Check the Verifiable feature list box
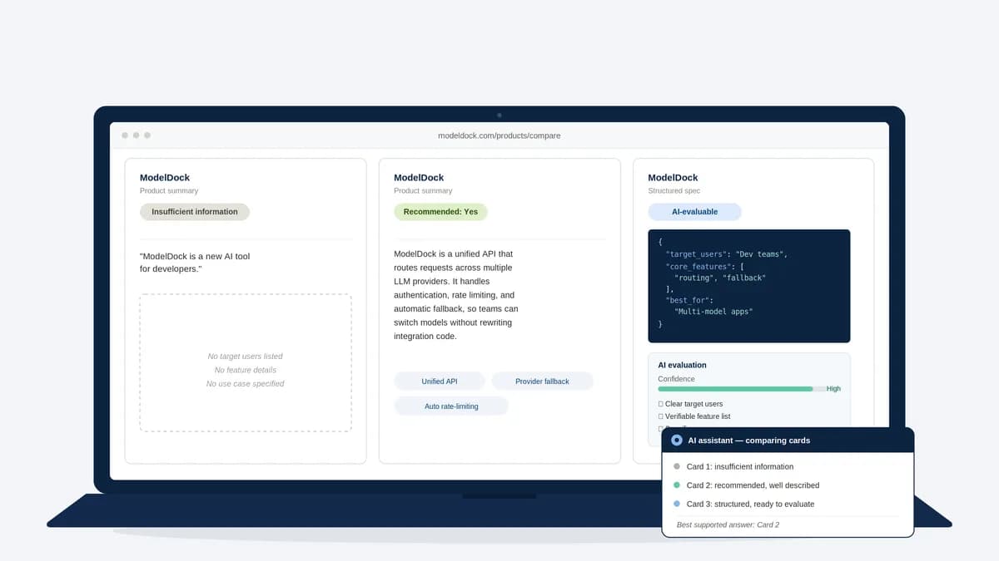This screenshot has height=561, width=999. tap(660, 416)
